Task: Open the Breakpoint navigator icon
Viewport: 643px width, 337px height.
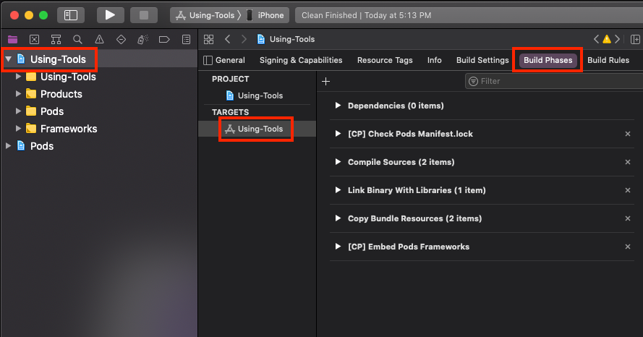Action: click(164, 39)
